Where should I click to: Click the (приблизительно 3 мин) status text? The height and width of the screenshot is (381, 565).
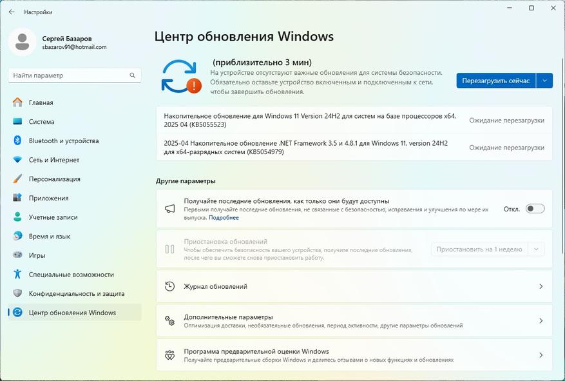(x=262, y=63)
